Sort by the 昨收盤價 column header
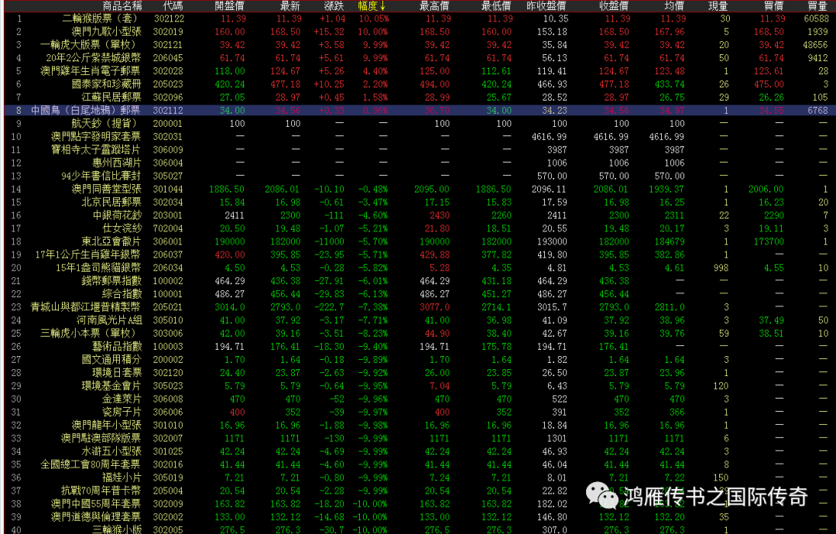 pos(546,6)
